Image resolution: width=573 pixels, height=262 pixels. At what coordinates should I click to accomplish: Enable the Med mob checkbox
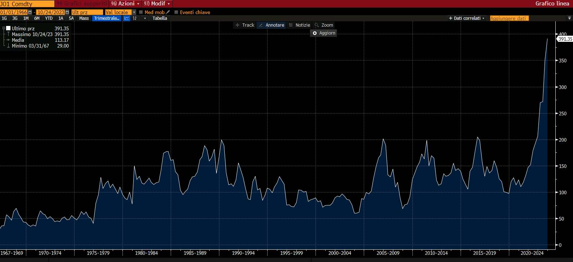click(141, 12)
